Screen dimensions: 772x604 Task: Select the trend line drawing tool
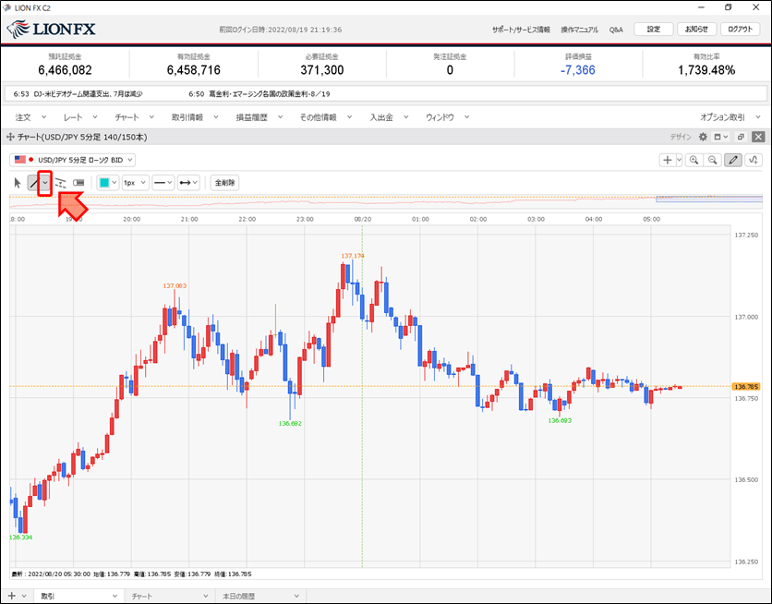coord(34,183)
